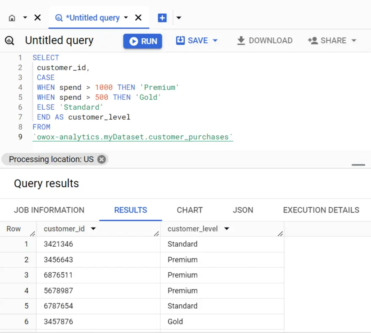The width and height of the screenshot is (371, 333).
Task: Click the customer_level header label
Action: (192, 229)
